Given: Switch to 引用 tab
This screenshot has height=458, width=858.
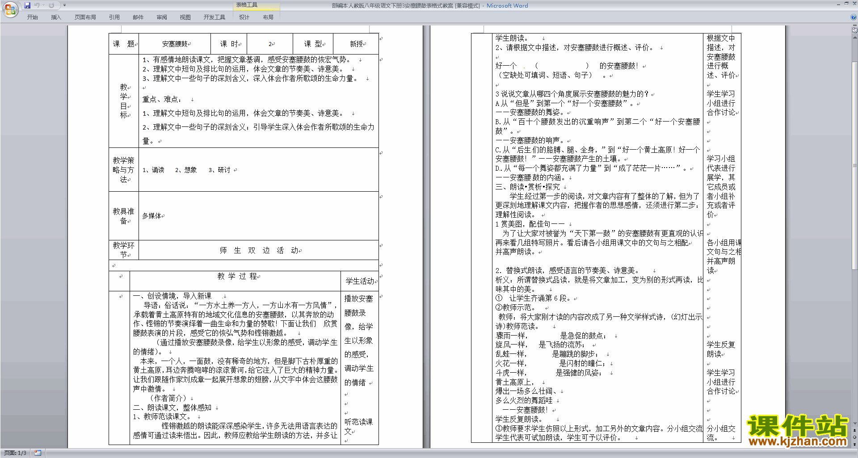Looking at the screenshot, I should [114, 17].
